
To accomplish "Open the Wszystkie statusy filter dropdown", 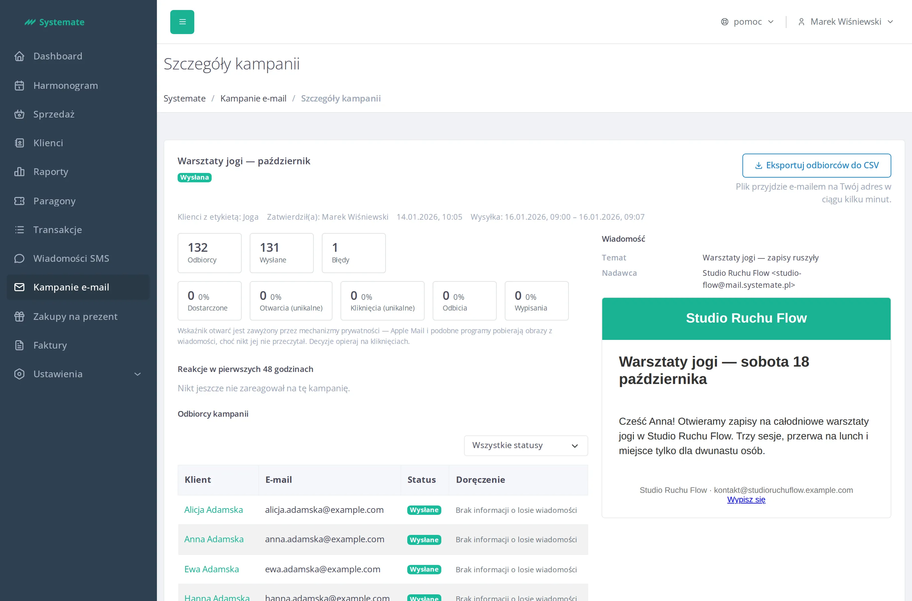I will point(526,445).
